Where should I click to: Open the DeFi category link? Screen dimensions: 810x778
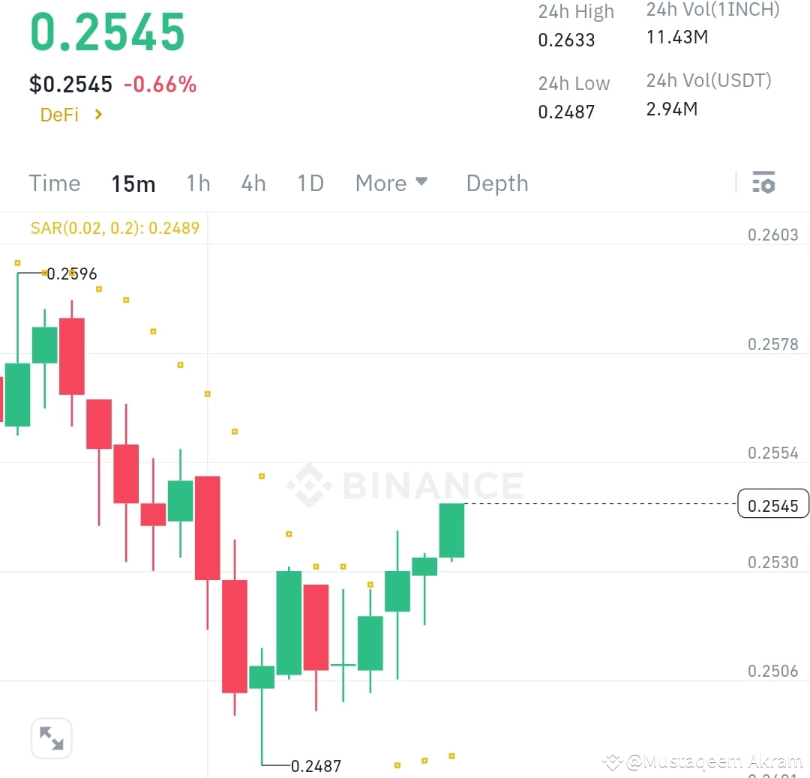[58, 115]
